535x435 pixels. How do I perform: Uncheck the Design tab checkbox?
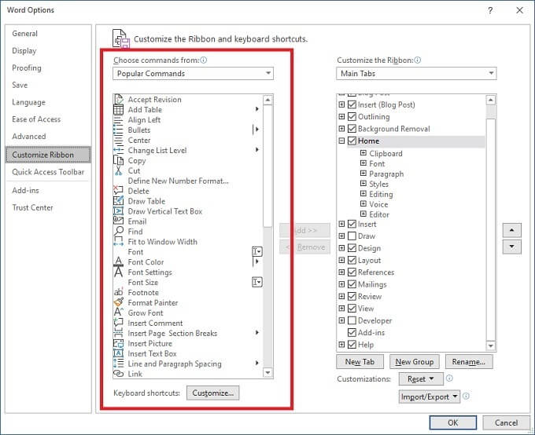[x=352, y=248]
